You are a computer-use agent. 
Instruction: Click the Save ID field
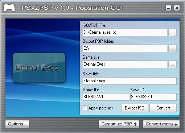click(x=153, y=97)
